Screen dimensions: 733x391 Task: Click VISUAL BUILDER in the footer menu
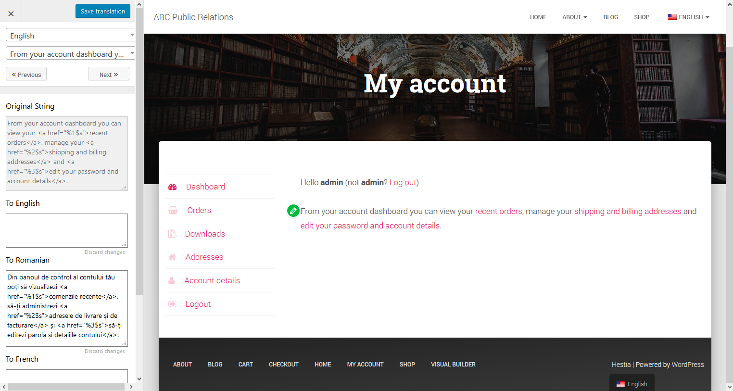pos(453,365)
